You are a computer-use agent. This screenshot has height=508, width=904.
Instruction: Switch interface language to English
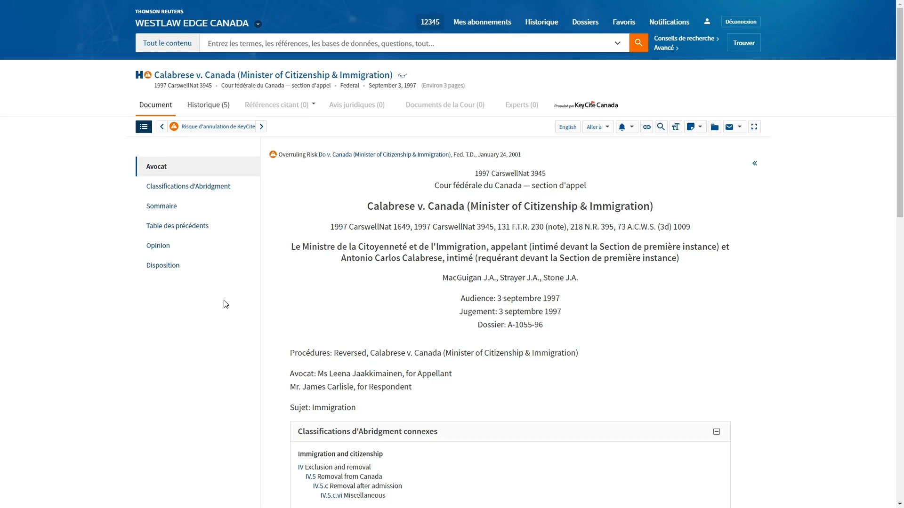[567, 127]
